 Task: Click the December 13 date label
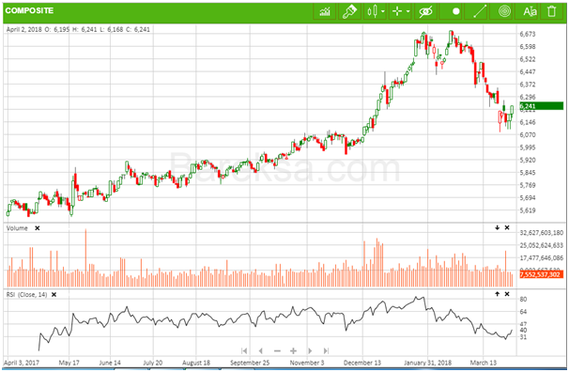[x=362, y=363]
